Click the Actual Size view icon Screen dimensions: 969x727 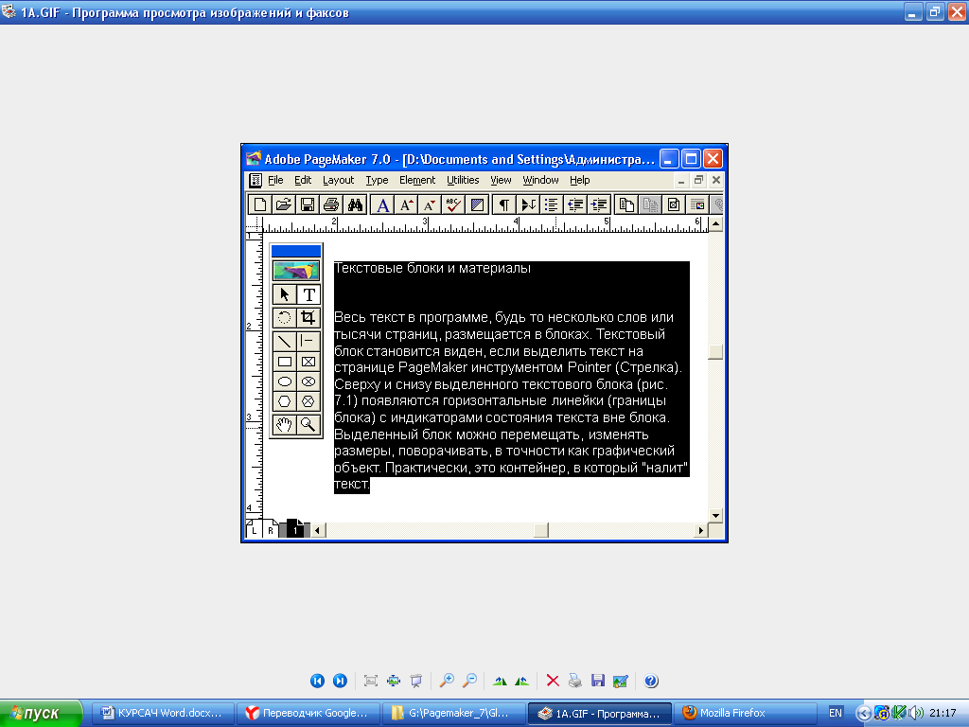tap(394, 681)
